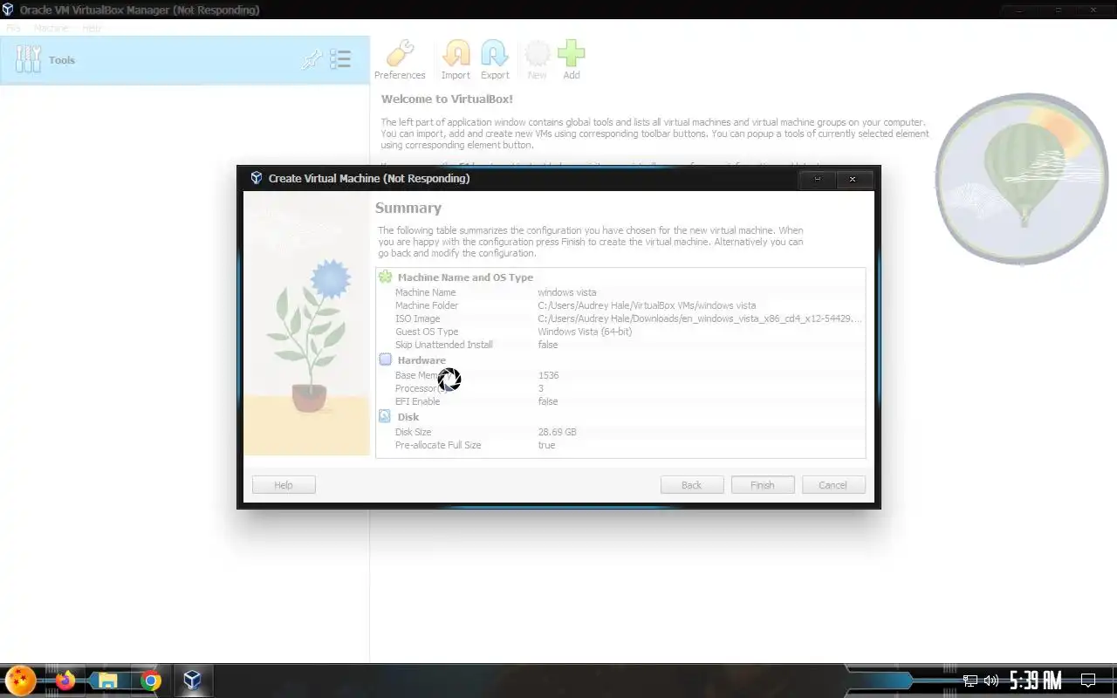Click the Help button in the wizard

coord(284,485)
